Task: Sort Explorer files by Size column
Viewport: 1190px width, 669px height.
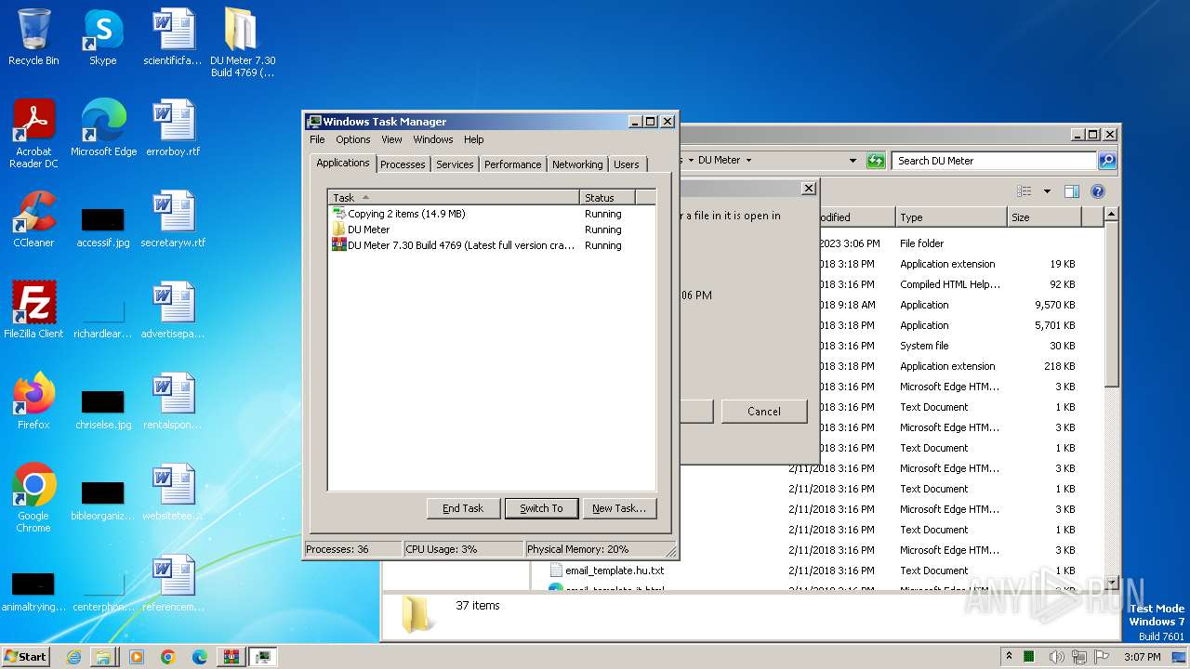Action: tap(1044, 216)
